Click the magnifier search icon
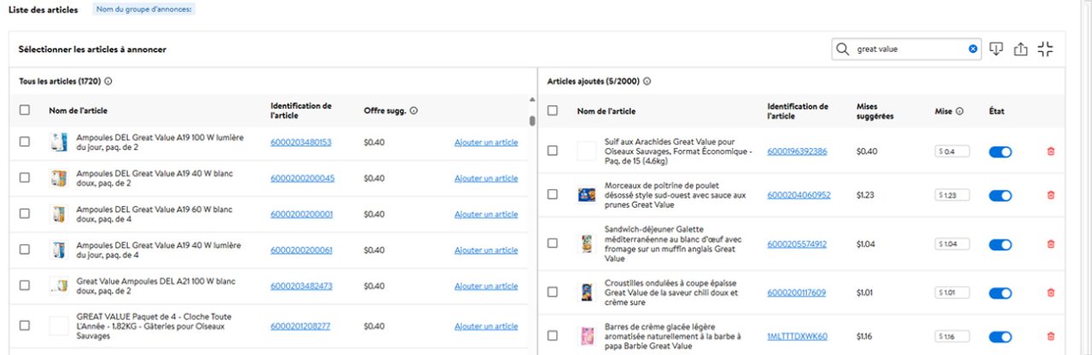This screenshot has width=1092, height=355. (x=843, y=49)
